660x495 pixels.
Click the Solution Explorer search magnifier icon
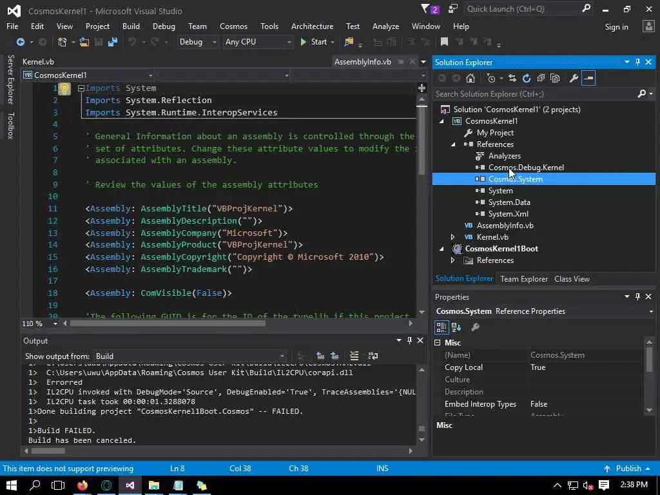(x=641, y=94)
